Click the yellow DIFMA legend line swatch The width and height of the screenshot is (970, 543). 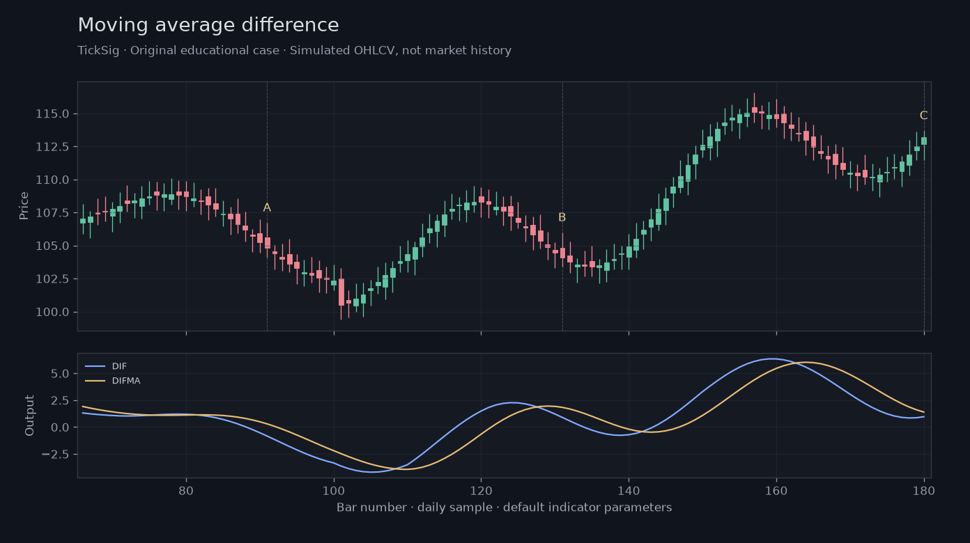[95, 381]
